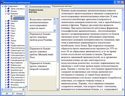125x96 pixels.
Task: Select Люпин in the tree
Action: click(13, 41)
